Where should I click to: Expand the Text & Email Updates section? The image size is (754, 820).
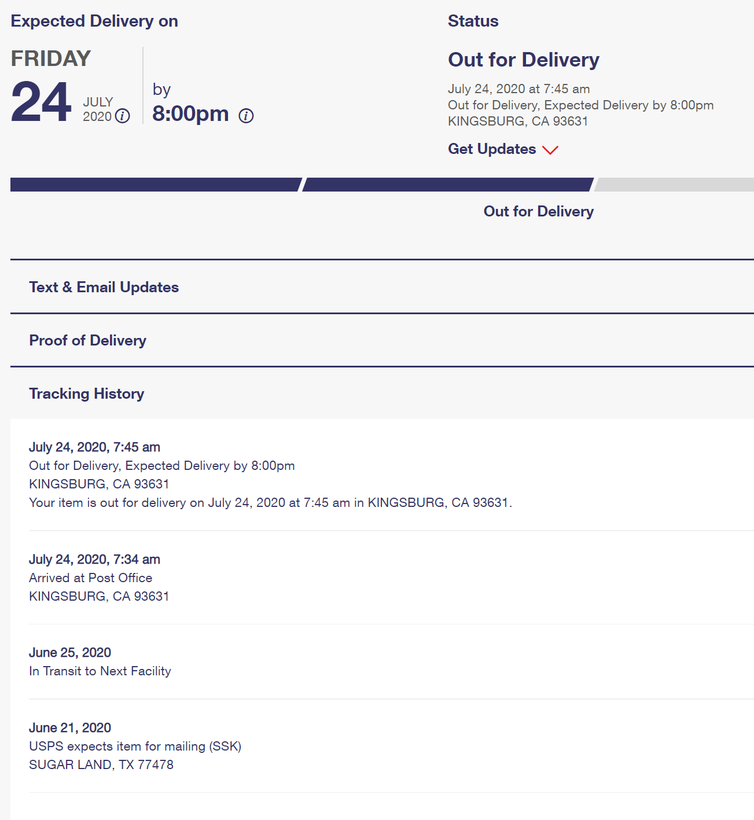104,287
